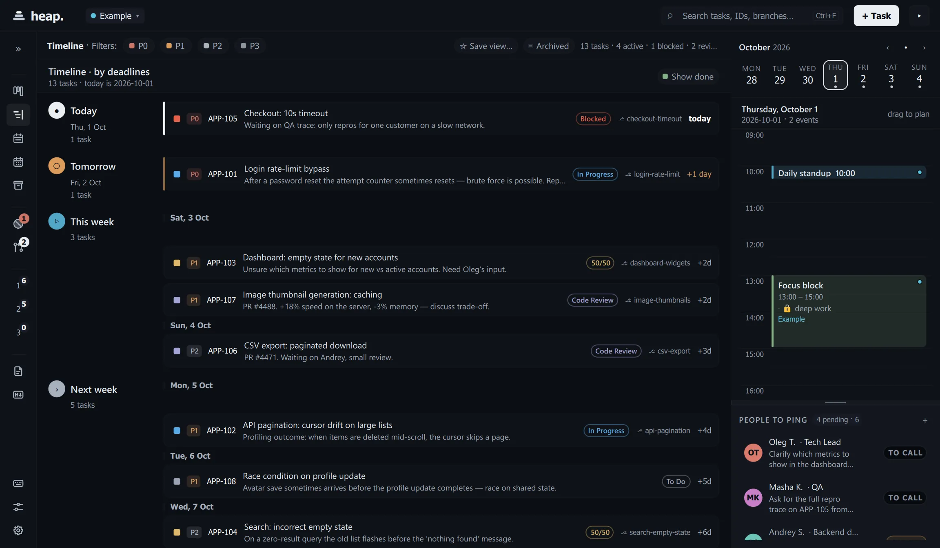Viewport: 940px width, 548px height.
Task: Click Save view... button
Action: point(486,46)
